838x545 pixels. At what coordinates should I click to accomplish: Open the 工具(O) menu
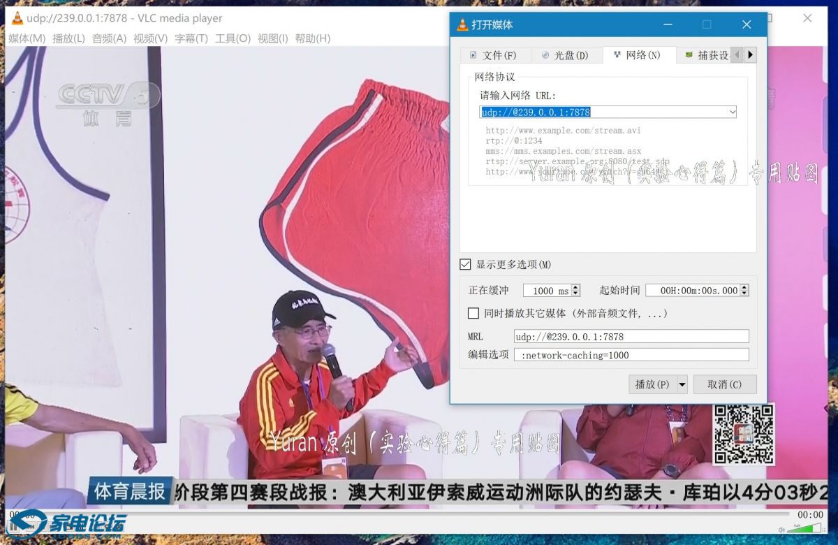tap(233, 38)
